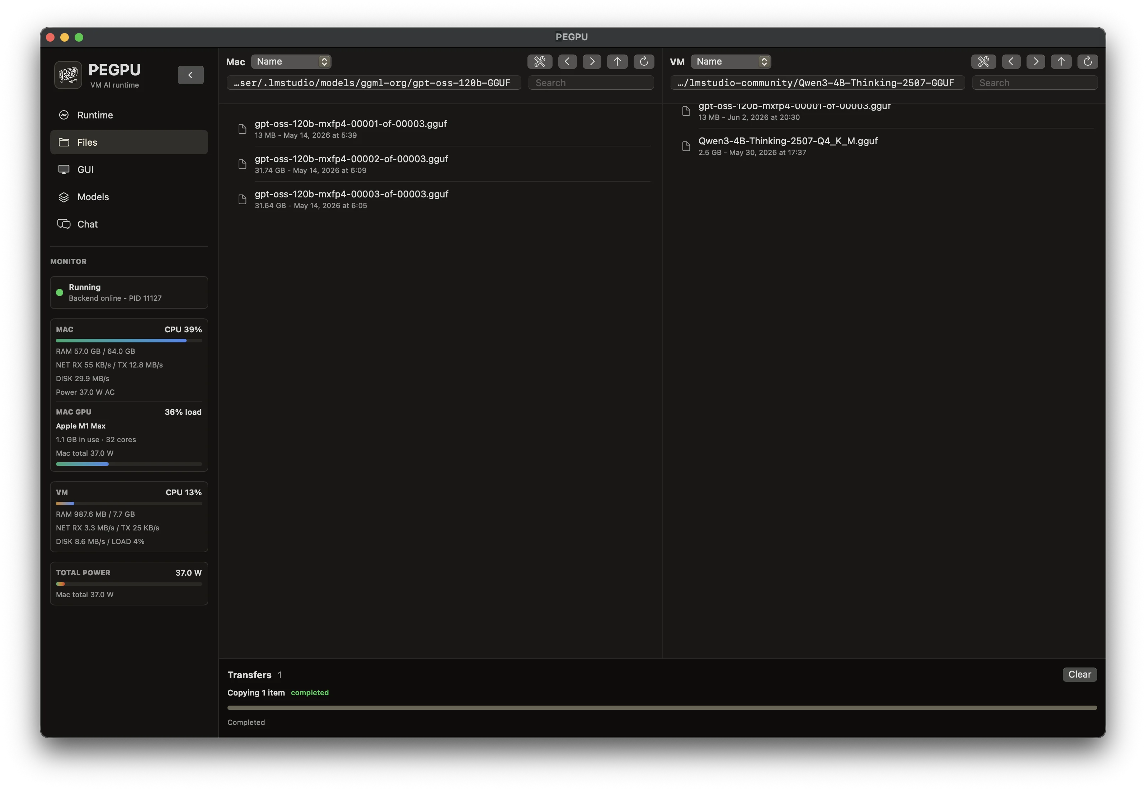1146x791 pixels.
Task: Select gpt-oss-120b-mxfp4-00001-of-00003.gguf in Mac pane
Action: pos(441,129)
